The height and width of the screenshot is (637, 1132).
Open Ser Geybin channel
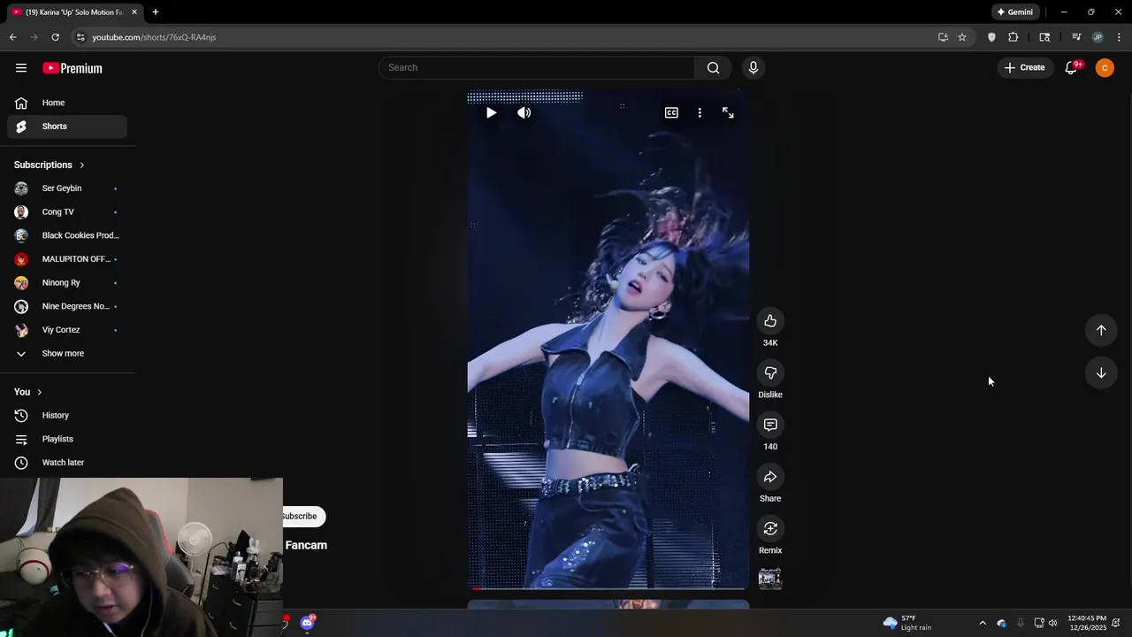point(67,188)
